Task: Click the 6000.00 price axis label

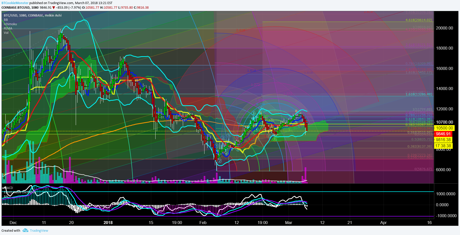Action: [x=443, y=170]
